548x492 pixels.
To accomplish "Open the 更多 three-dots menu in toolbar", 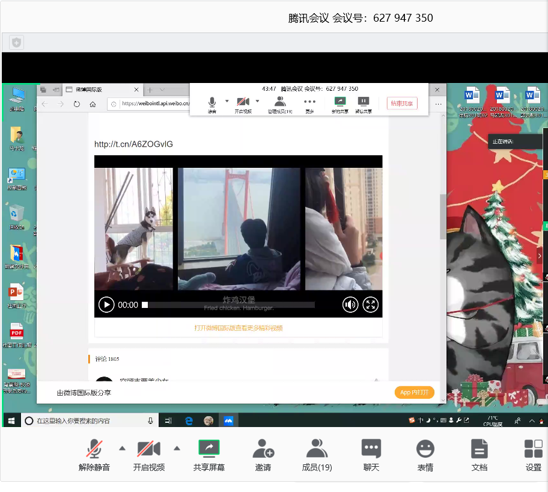I will tap(309, 105).
